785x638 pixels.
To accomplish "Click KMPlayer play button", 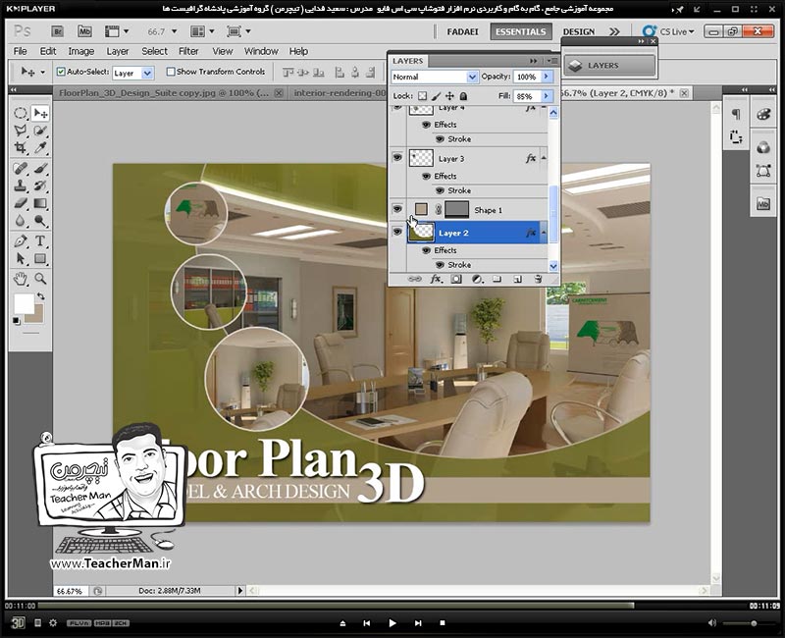I will click(x=392, y=623).
